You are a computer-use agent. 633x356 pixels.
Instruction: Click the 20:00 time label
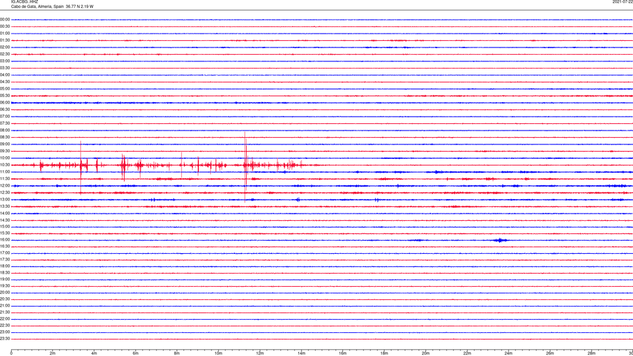[x=5, y=293]
